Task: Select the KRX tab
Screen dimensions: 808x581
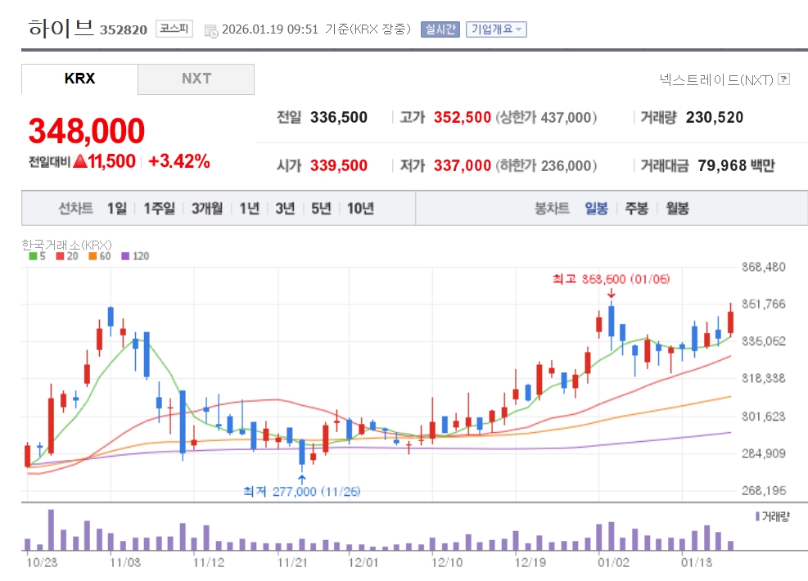Action: [x=79, y=79]
